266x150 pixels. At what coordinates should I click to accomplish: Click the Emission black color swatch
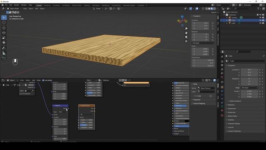point(187,121)
